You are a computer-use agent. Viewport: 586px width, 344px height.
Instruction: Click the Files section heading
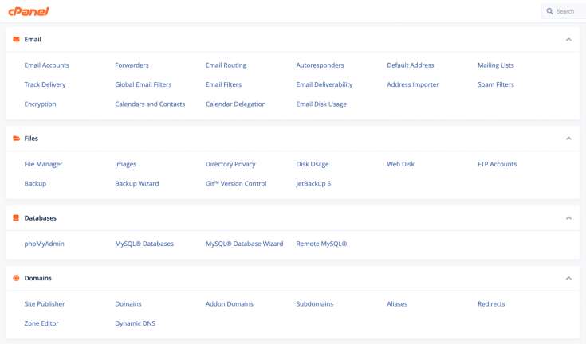(31, 139)
